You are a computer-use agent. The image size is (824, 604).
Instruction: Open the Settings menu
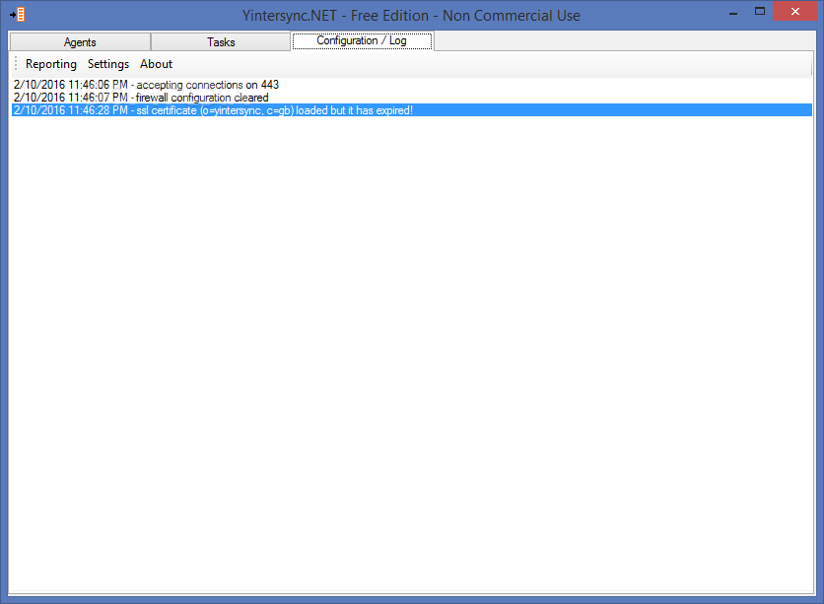click(108, 64)
